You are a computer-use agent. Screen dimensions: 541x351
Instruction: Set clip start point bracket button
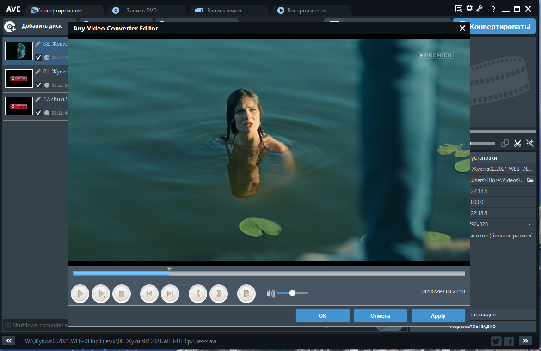click(x=198, y=294)
